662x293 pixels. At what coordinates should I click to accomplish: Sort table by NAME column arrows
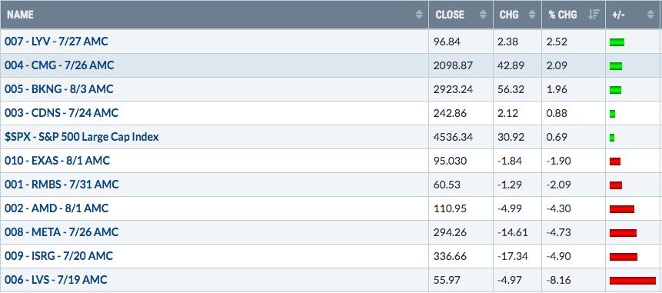pyautogui.click(x=419, y=15)
